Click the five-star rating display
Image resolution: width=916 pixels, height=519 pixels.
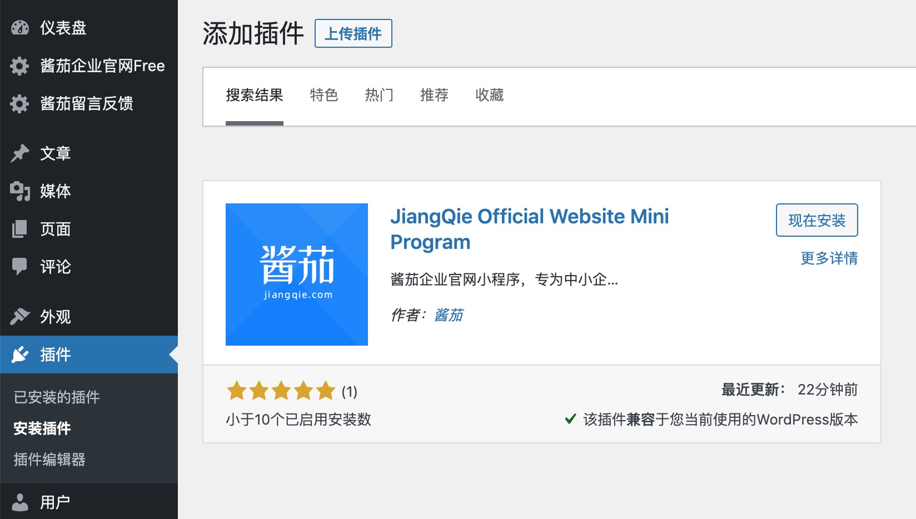pos(281,391)
